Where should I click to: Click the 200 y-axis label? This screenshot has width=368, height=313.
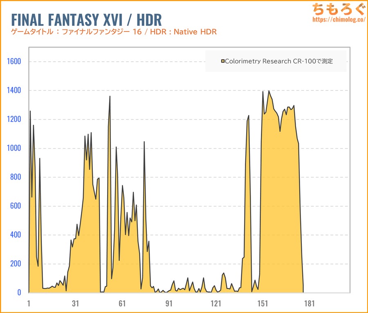[x=15, y=264]
